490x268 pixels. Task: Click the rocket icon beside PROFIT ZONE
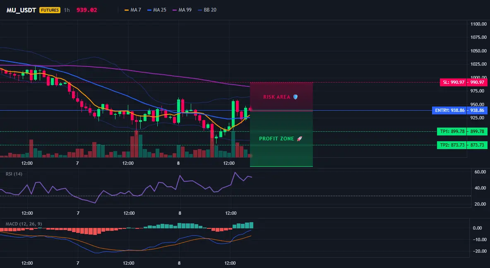[x=299, y=138]
